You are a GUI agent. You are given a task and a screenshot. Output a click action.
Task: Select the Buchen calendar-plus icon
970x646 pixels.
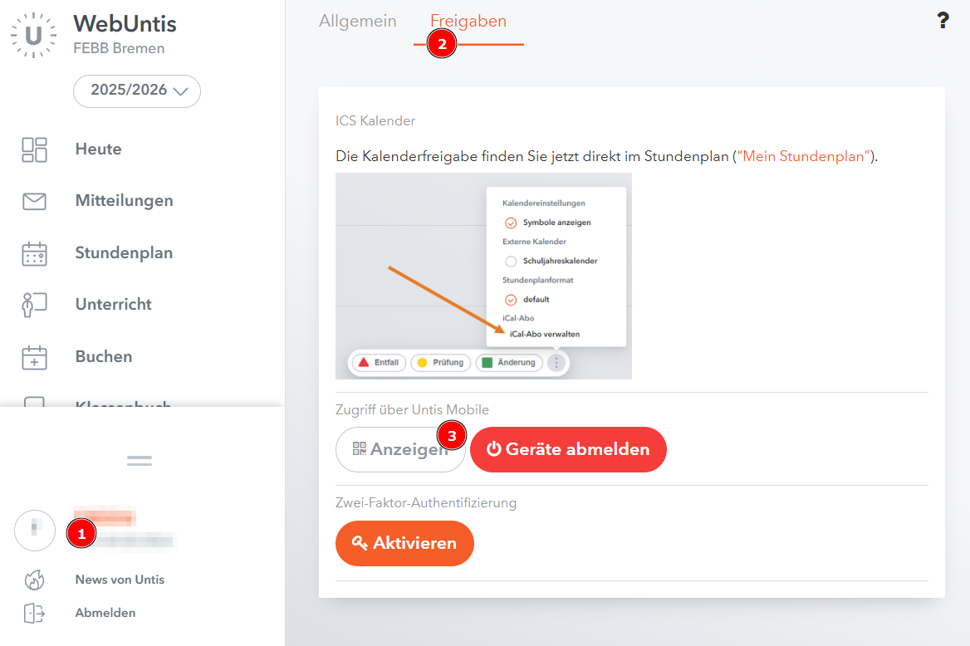[34, 357]
